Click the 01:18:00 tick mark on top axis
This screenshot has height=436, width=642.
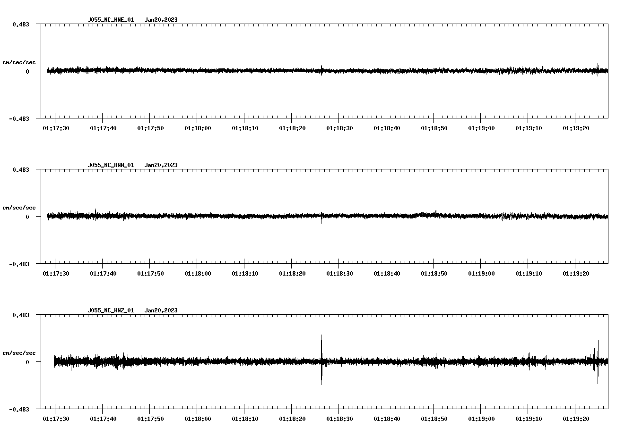tap(198, 119)
